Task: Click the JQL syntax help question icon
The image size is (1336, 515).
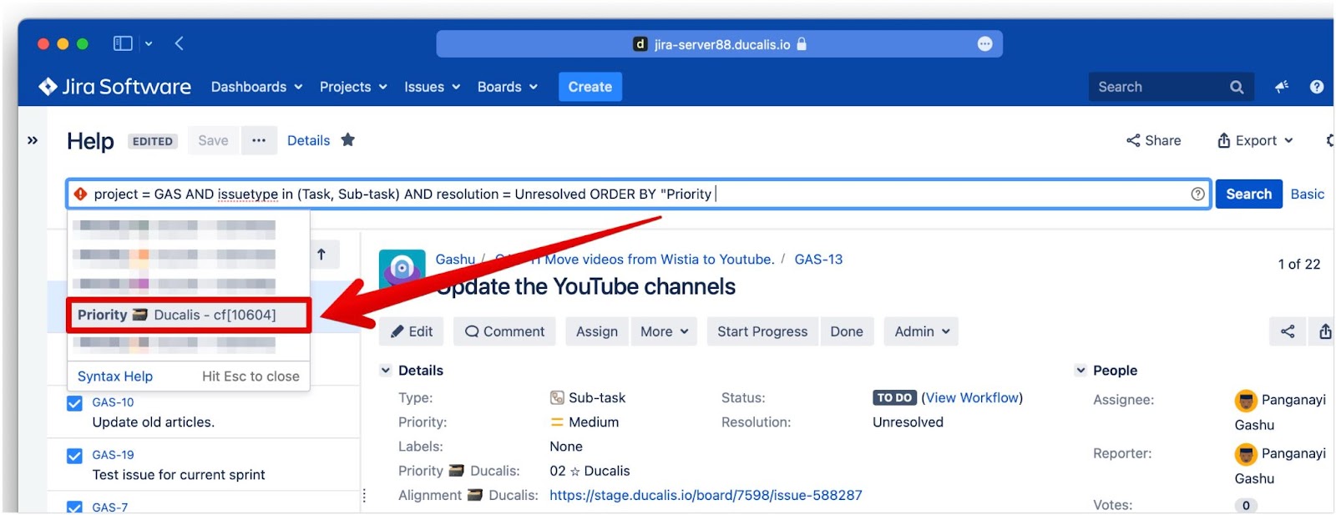Action: [1197, 194]
